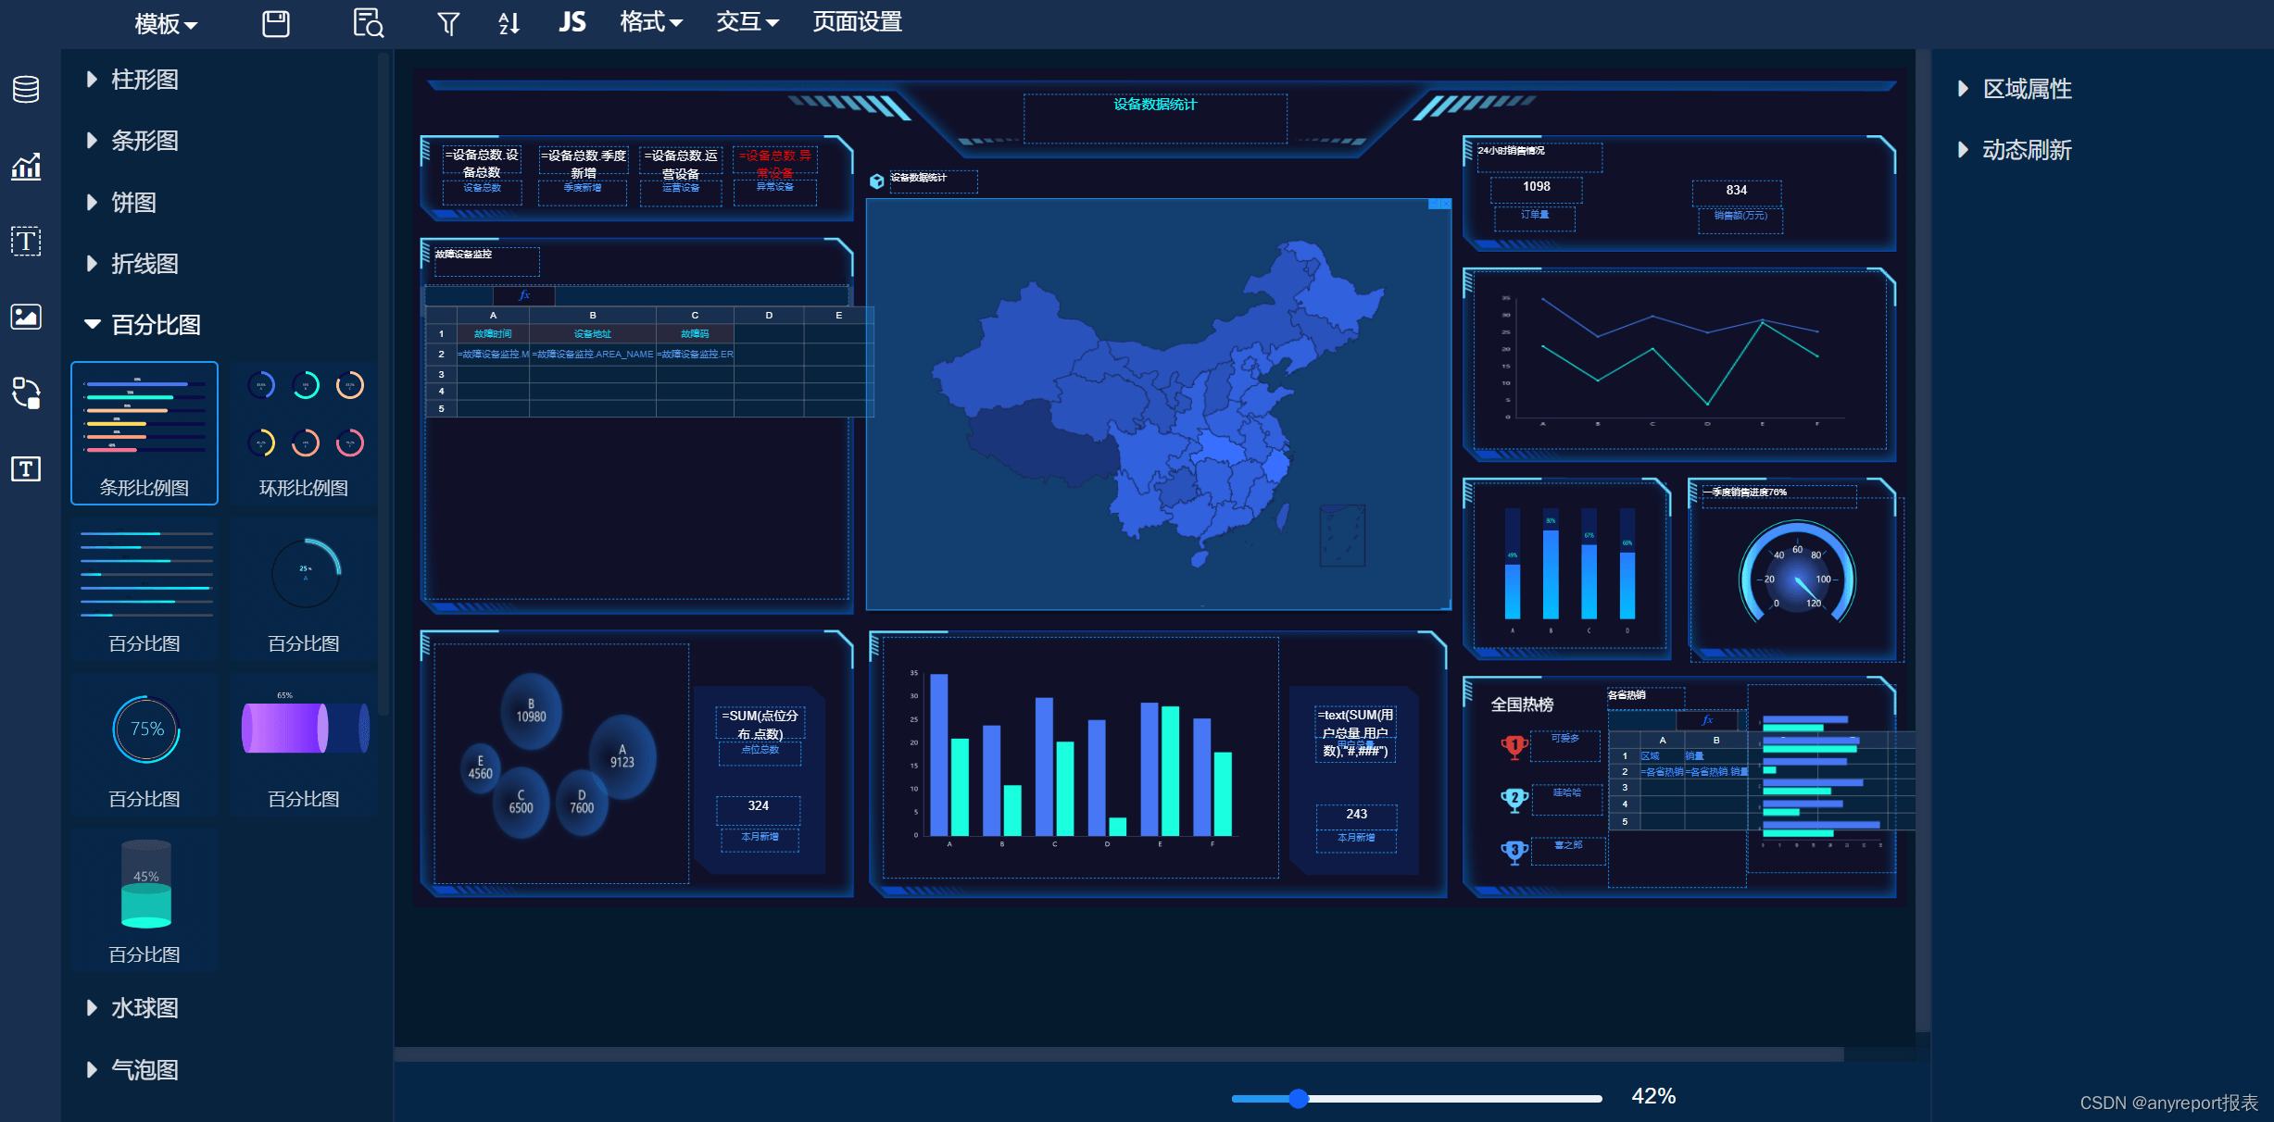
Task: Open the JS script editor icon
Action: pos(571,22)
